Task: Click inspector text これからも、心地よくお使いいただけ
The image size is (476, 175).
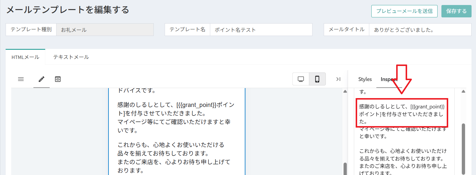Action: (x=403, y=151)
